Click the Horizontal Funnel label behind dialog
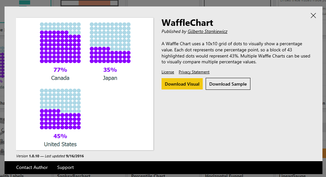 click(x=223, y=176)
